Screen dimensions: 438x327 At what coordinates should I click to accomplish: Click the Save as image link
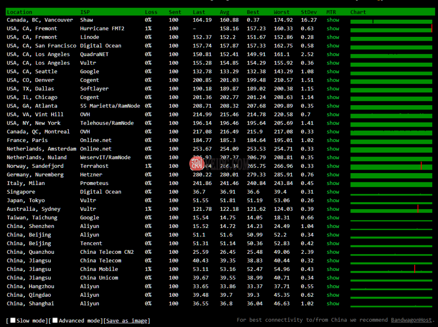click(x=127, y=320)
